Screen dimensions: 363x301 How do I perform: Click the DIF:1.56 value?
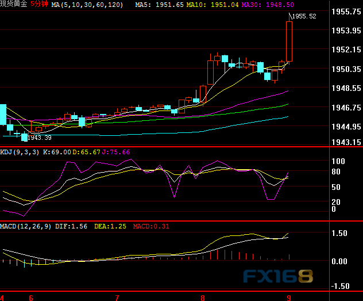(71, 226)
